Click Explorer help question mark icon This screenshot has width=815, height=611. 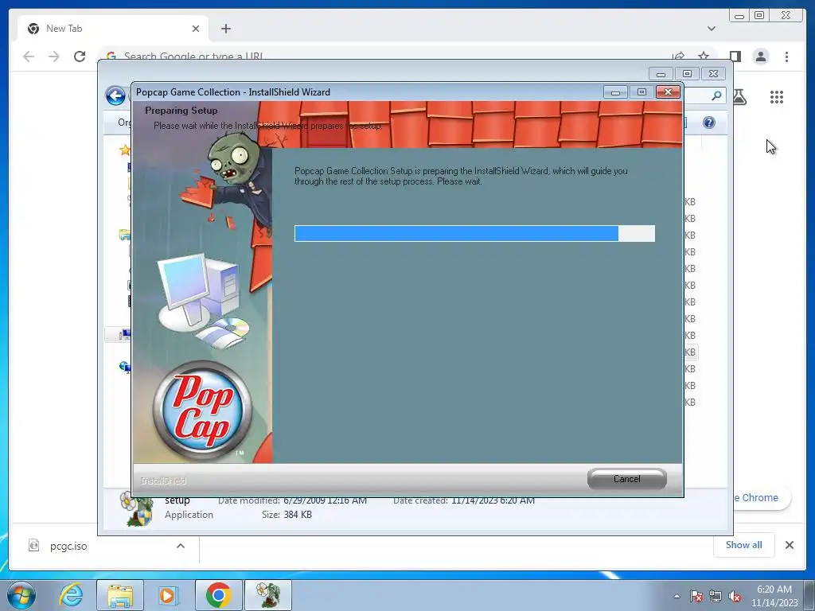pos(708,123)
